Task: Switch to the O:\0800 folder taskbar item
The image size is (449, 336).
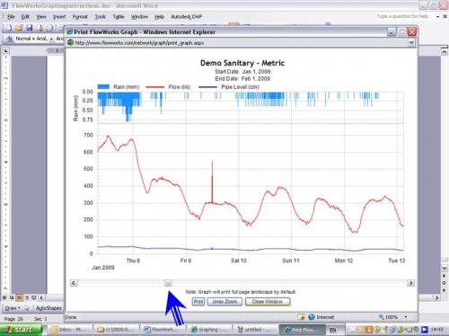Action: click(x=116, y=330)
